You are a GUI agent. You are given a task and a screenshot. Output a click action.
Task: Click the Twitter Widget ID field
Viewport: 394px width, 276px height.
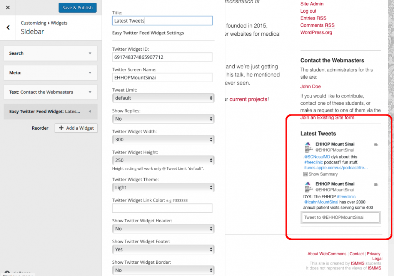tap(162, 57)
